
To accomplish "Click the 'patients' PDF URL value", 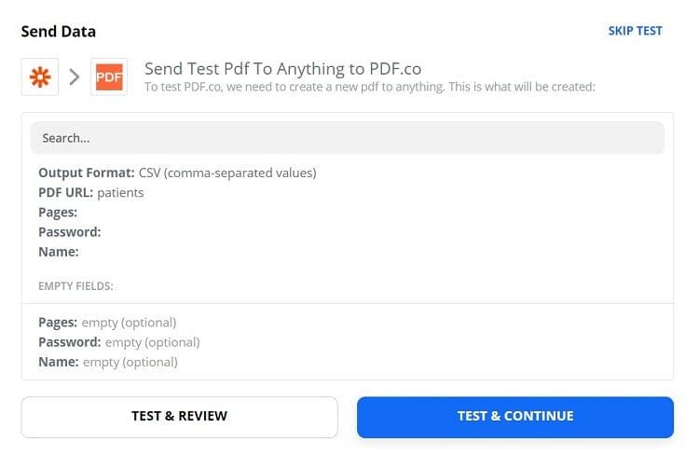I will [120, 192].
